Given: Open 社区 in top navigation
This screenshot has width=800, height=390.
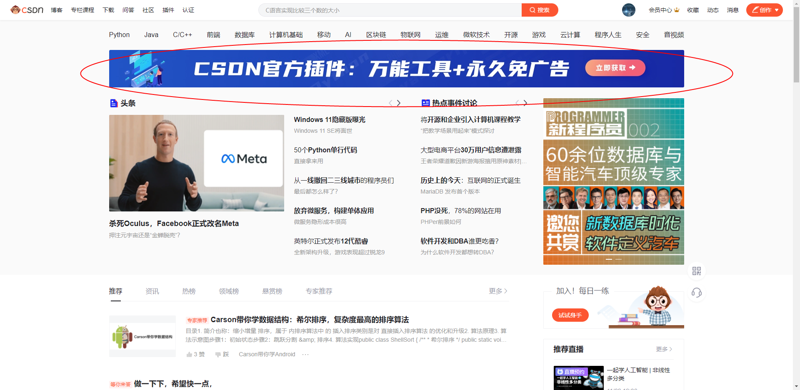Looking at the screenshot, I should (x=148, y=10).
